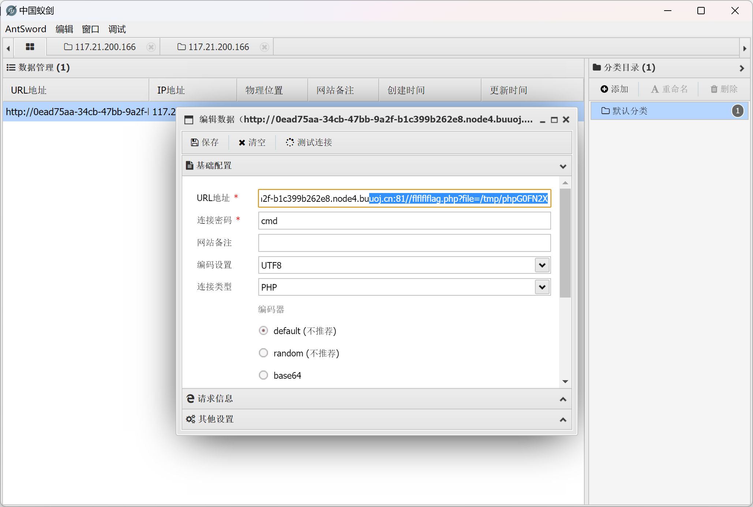Close the first 117.21.200.166 tab
The width and height of the screenshot is (753, 507).
pyautogui.click(x=151, y=47)
